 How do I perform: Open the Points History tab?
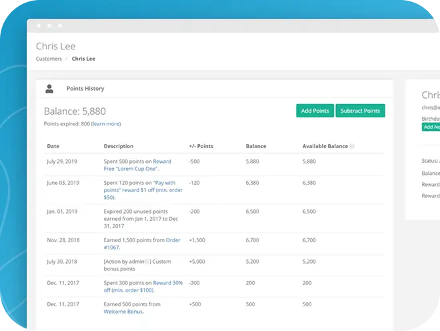[x=85, y=89]
